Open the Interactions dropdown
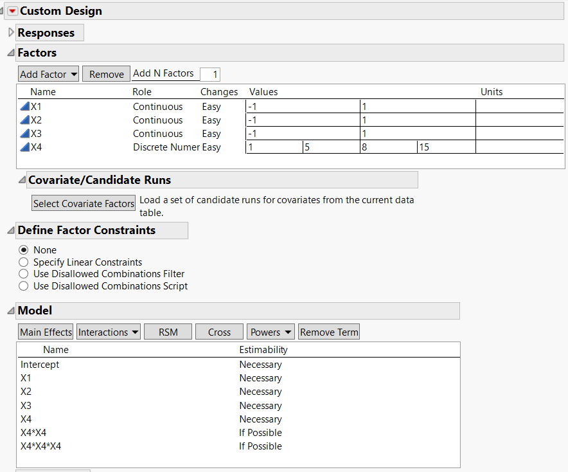568x472 pixels. [109, 332]
